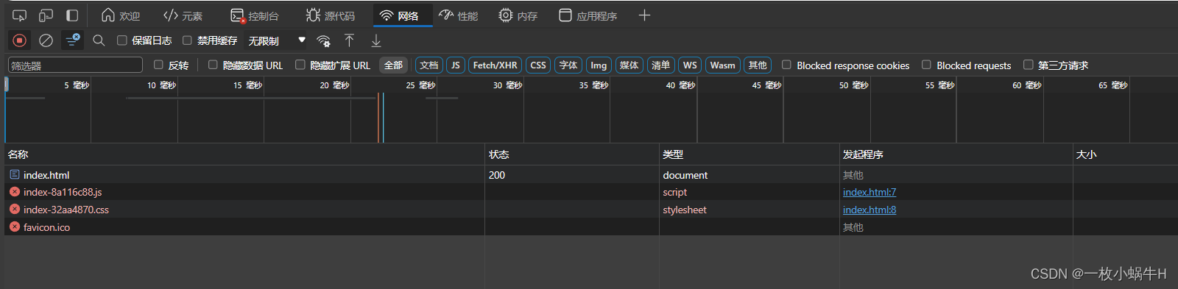Click the 50 毫秒 timeline marker

pos(854,85)
